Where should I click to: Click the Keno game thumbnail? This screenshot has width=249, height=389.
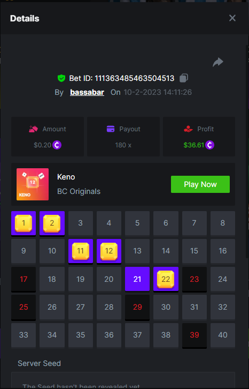(x=33, y=184)
